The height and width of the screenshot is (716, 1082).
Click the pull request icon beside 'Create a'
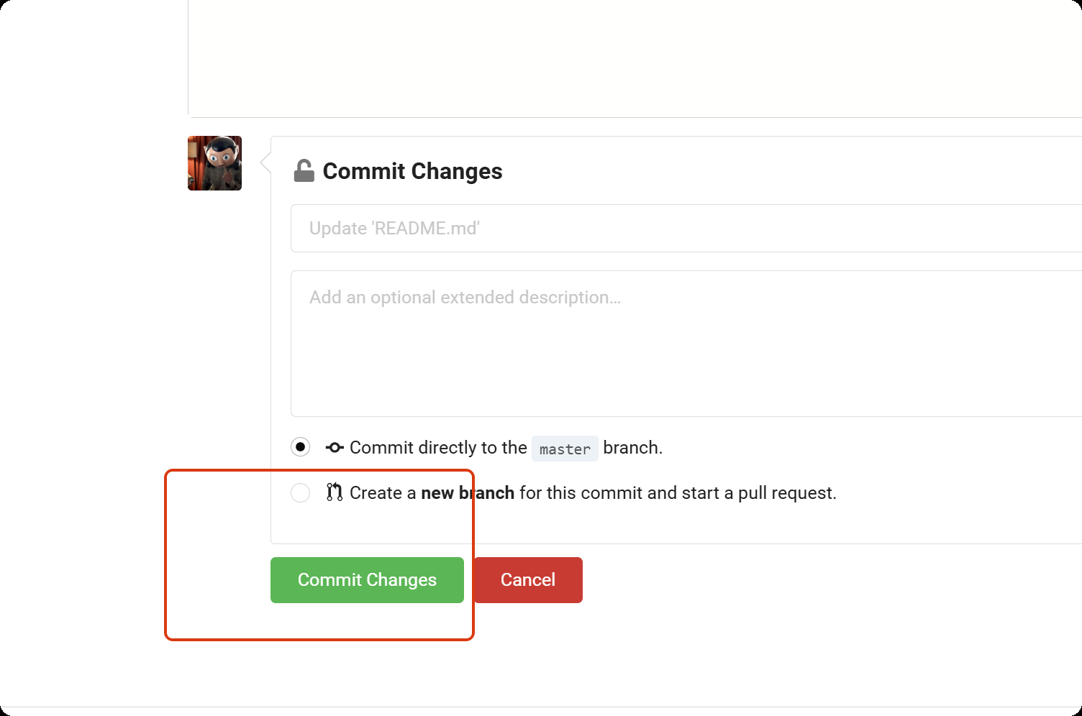(335, 492)
